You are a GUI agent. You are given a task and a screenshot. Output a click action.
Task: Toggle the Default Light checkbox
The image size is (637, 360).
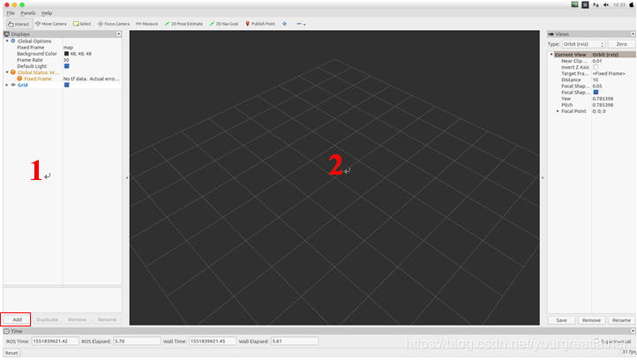67,66
